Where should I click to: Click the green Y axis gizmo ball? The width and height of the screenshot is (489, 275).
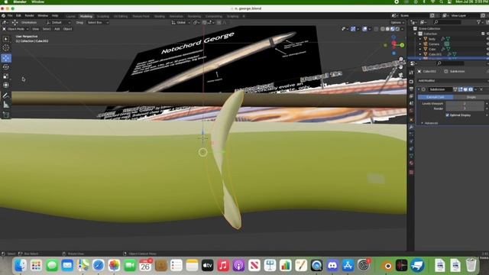click(x=402, y=45)
